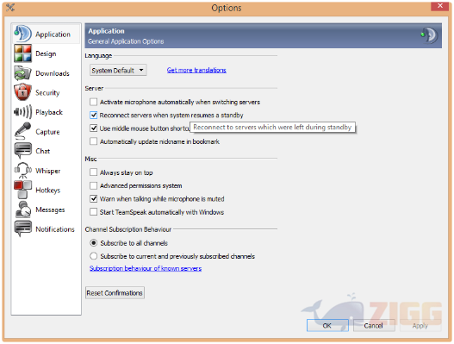This screenshot has width=454, height=344.
Task: Go to Capture settings
Action: coord(47,132)
